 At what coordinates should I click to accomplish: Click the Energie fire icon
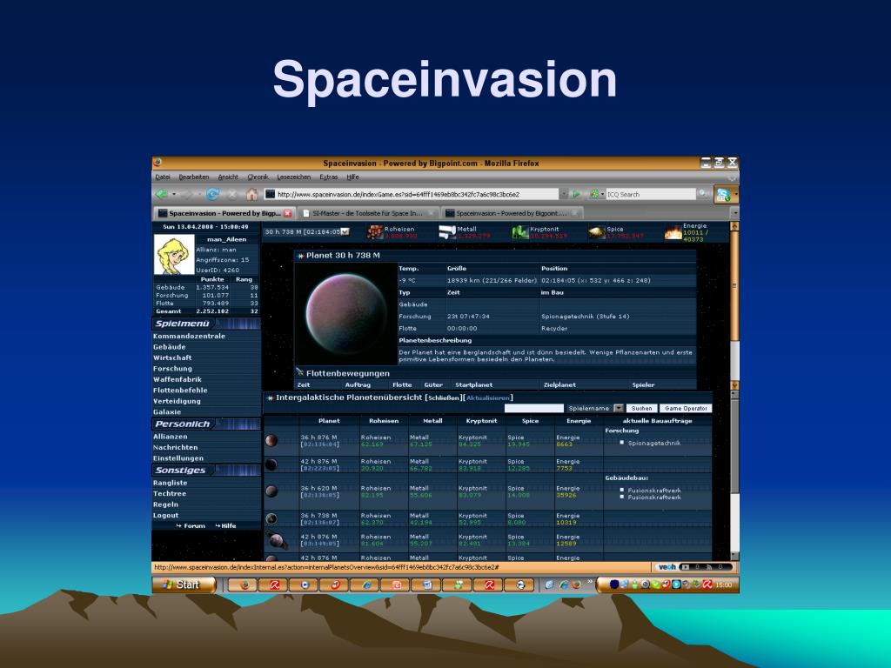click(x=673, y=231)
